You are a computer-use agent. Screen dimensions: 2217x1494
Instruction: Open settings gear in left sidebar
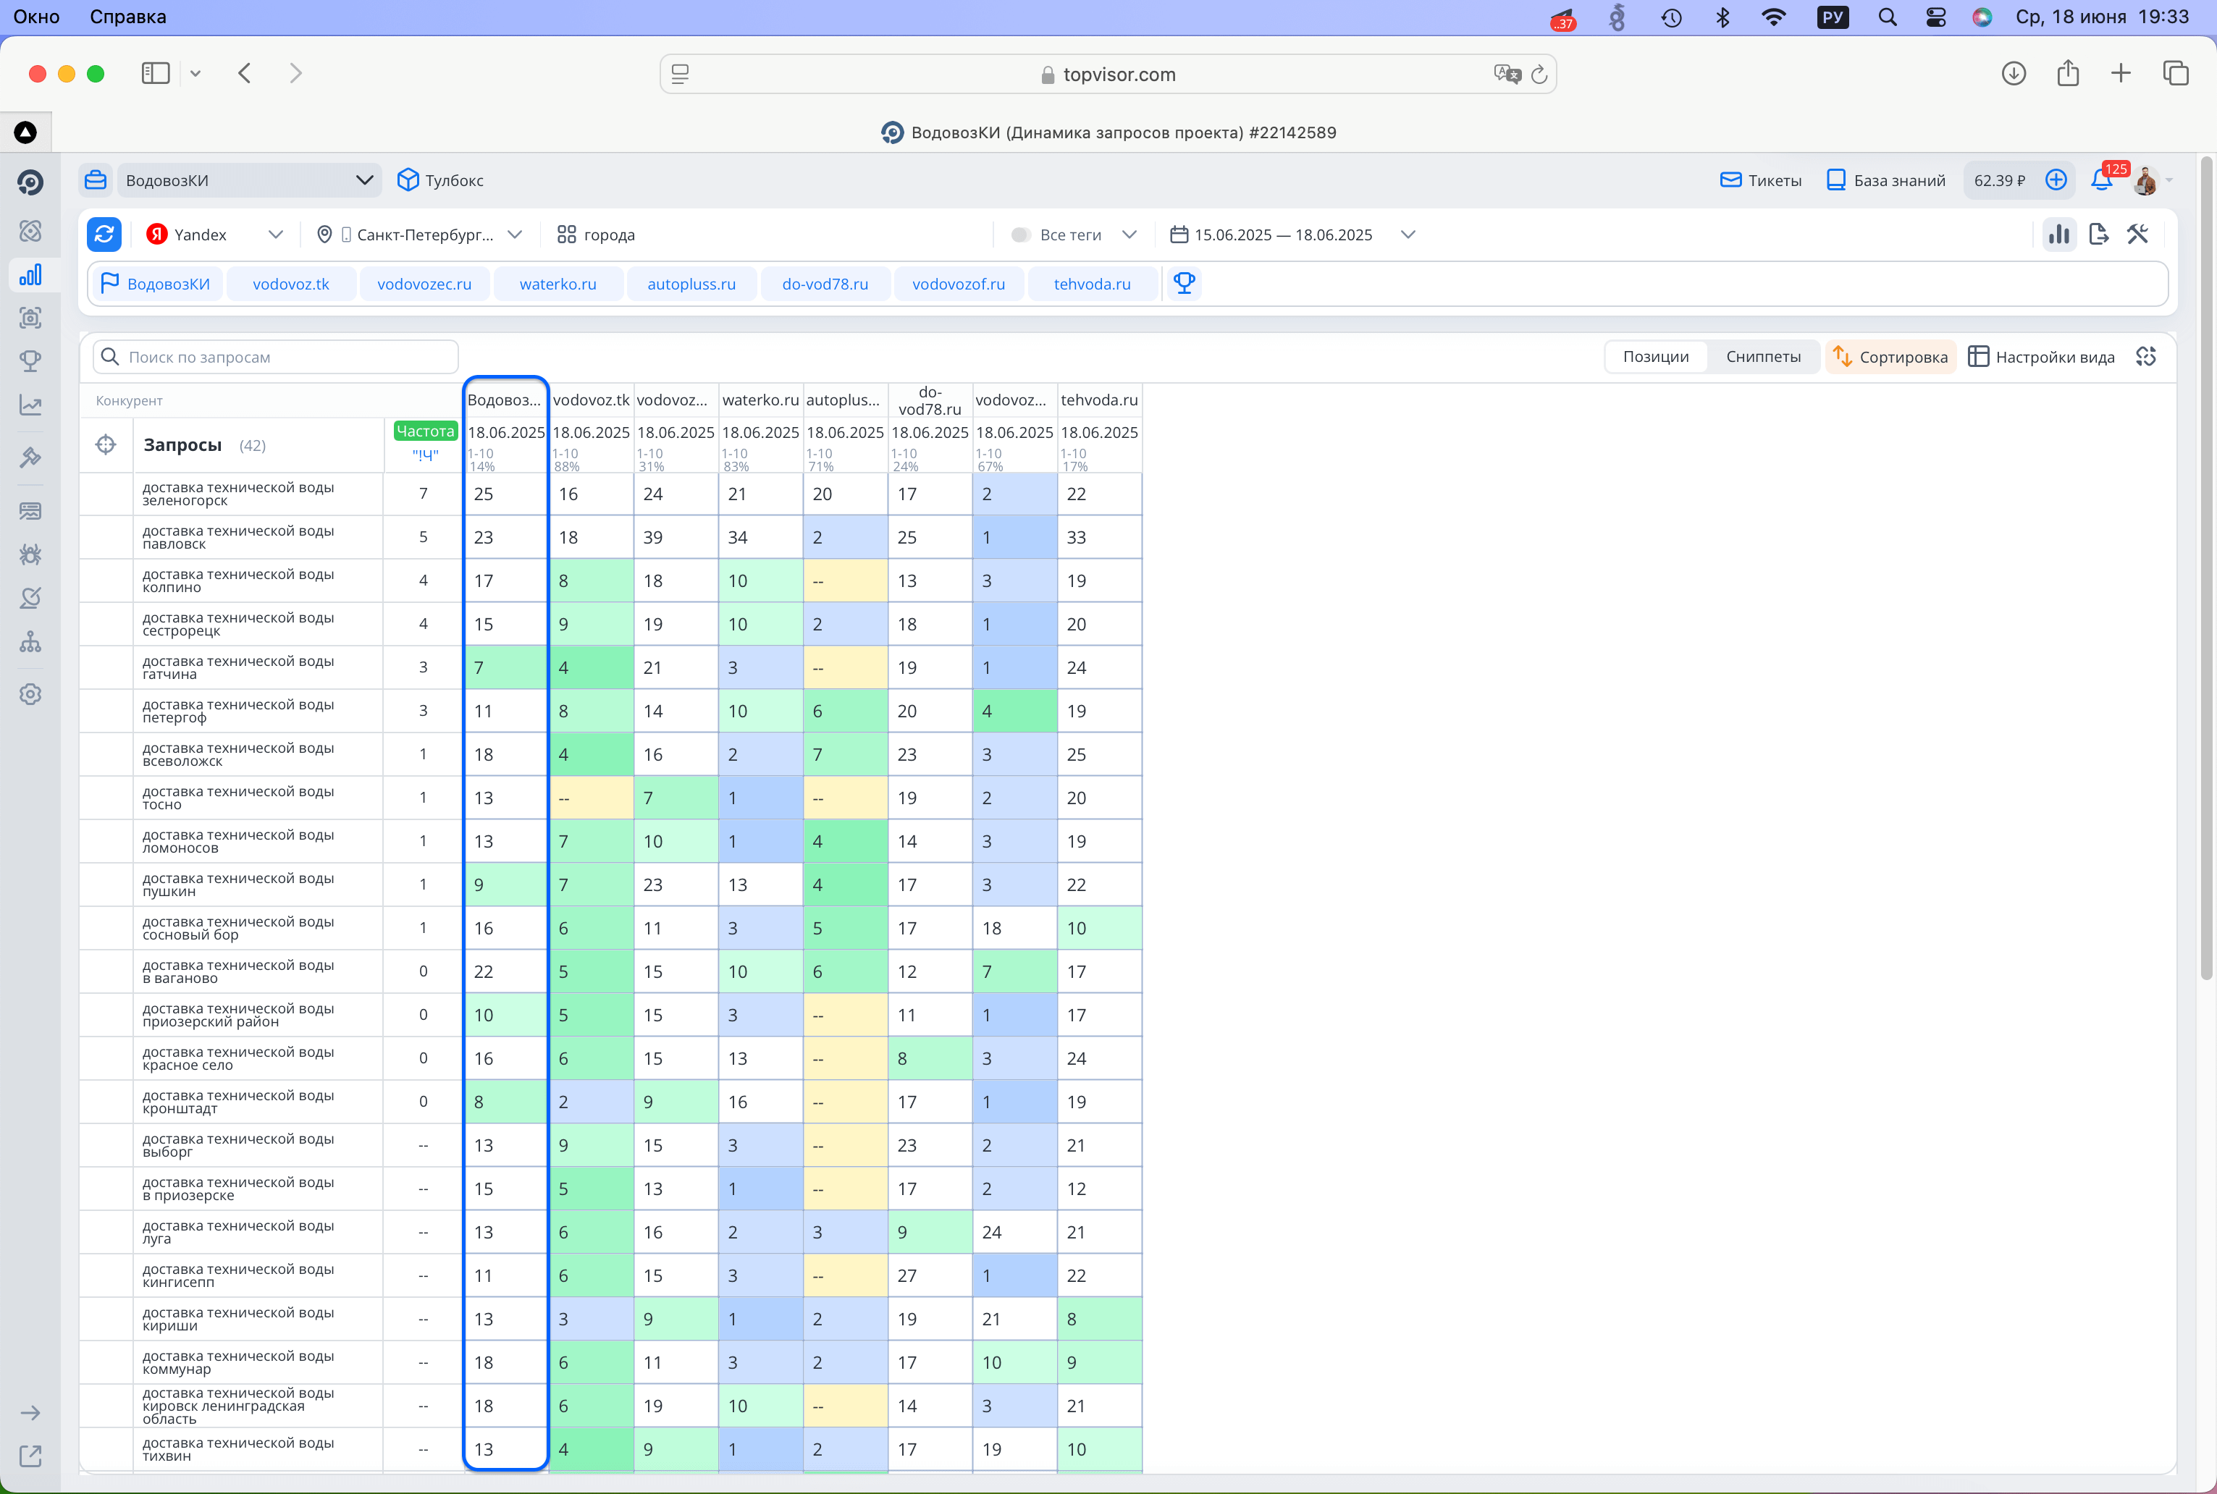(x=30, y=693)
